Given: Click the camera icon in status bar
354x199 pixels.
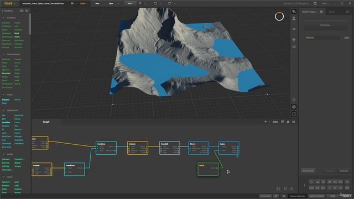Looking at the screenshot, I should 284,196.
